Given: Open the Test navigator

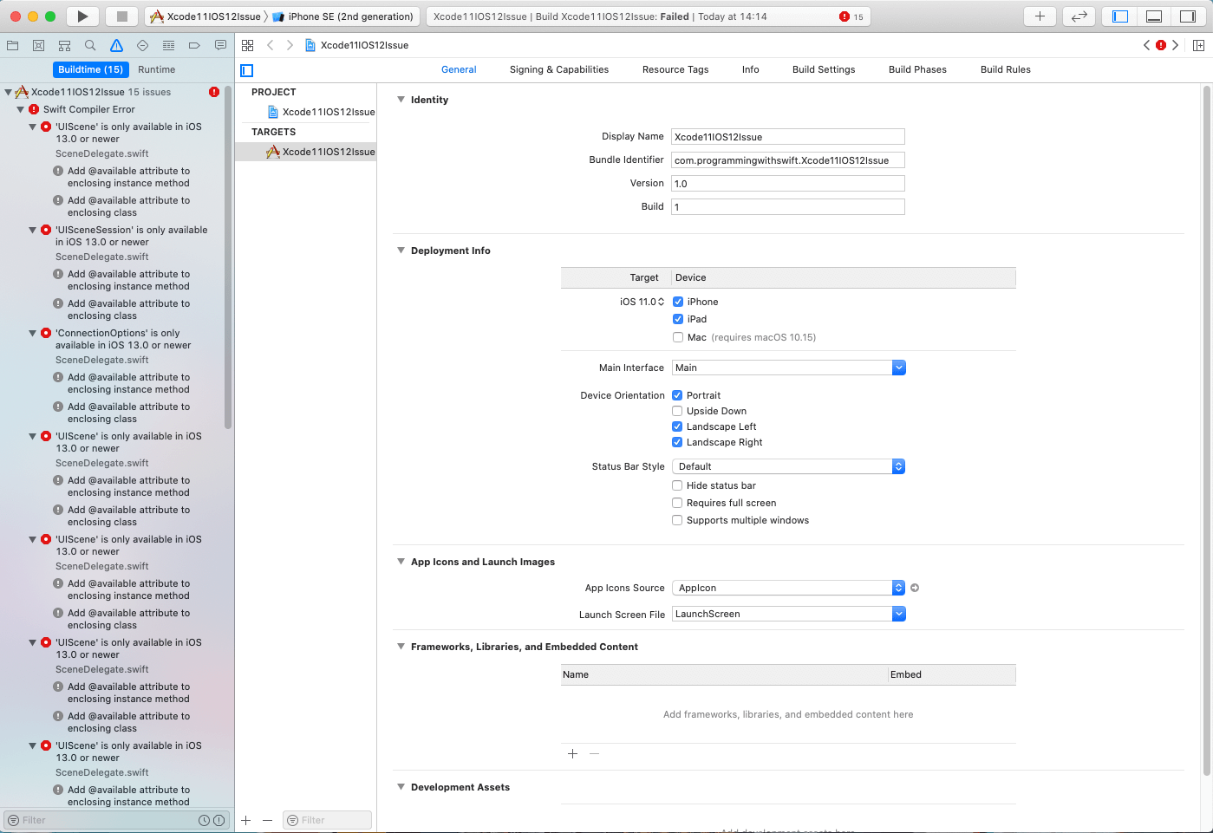Looking at the screenshot, I should click(x=142, y=45).
